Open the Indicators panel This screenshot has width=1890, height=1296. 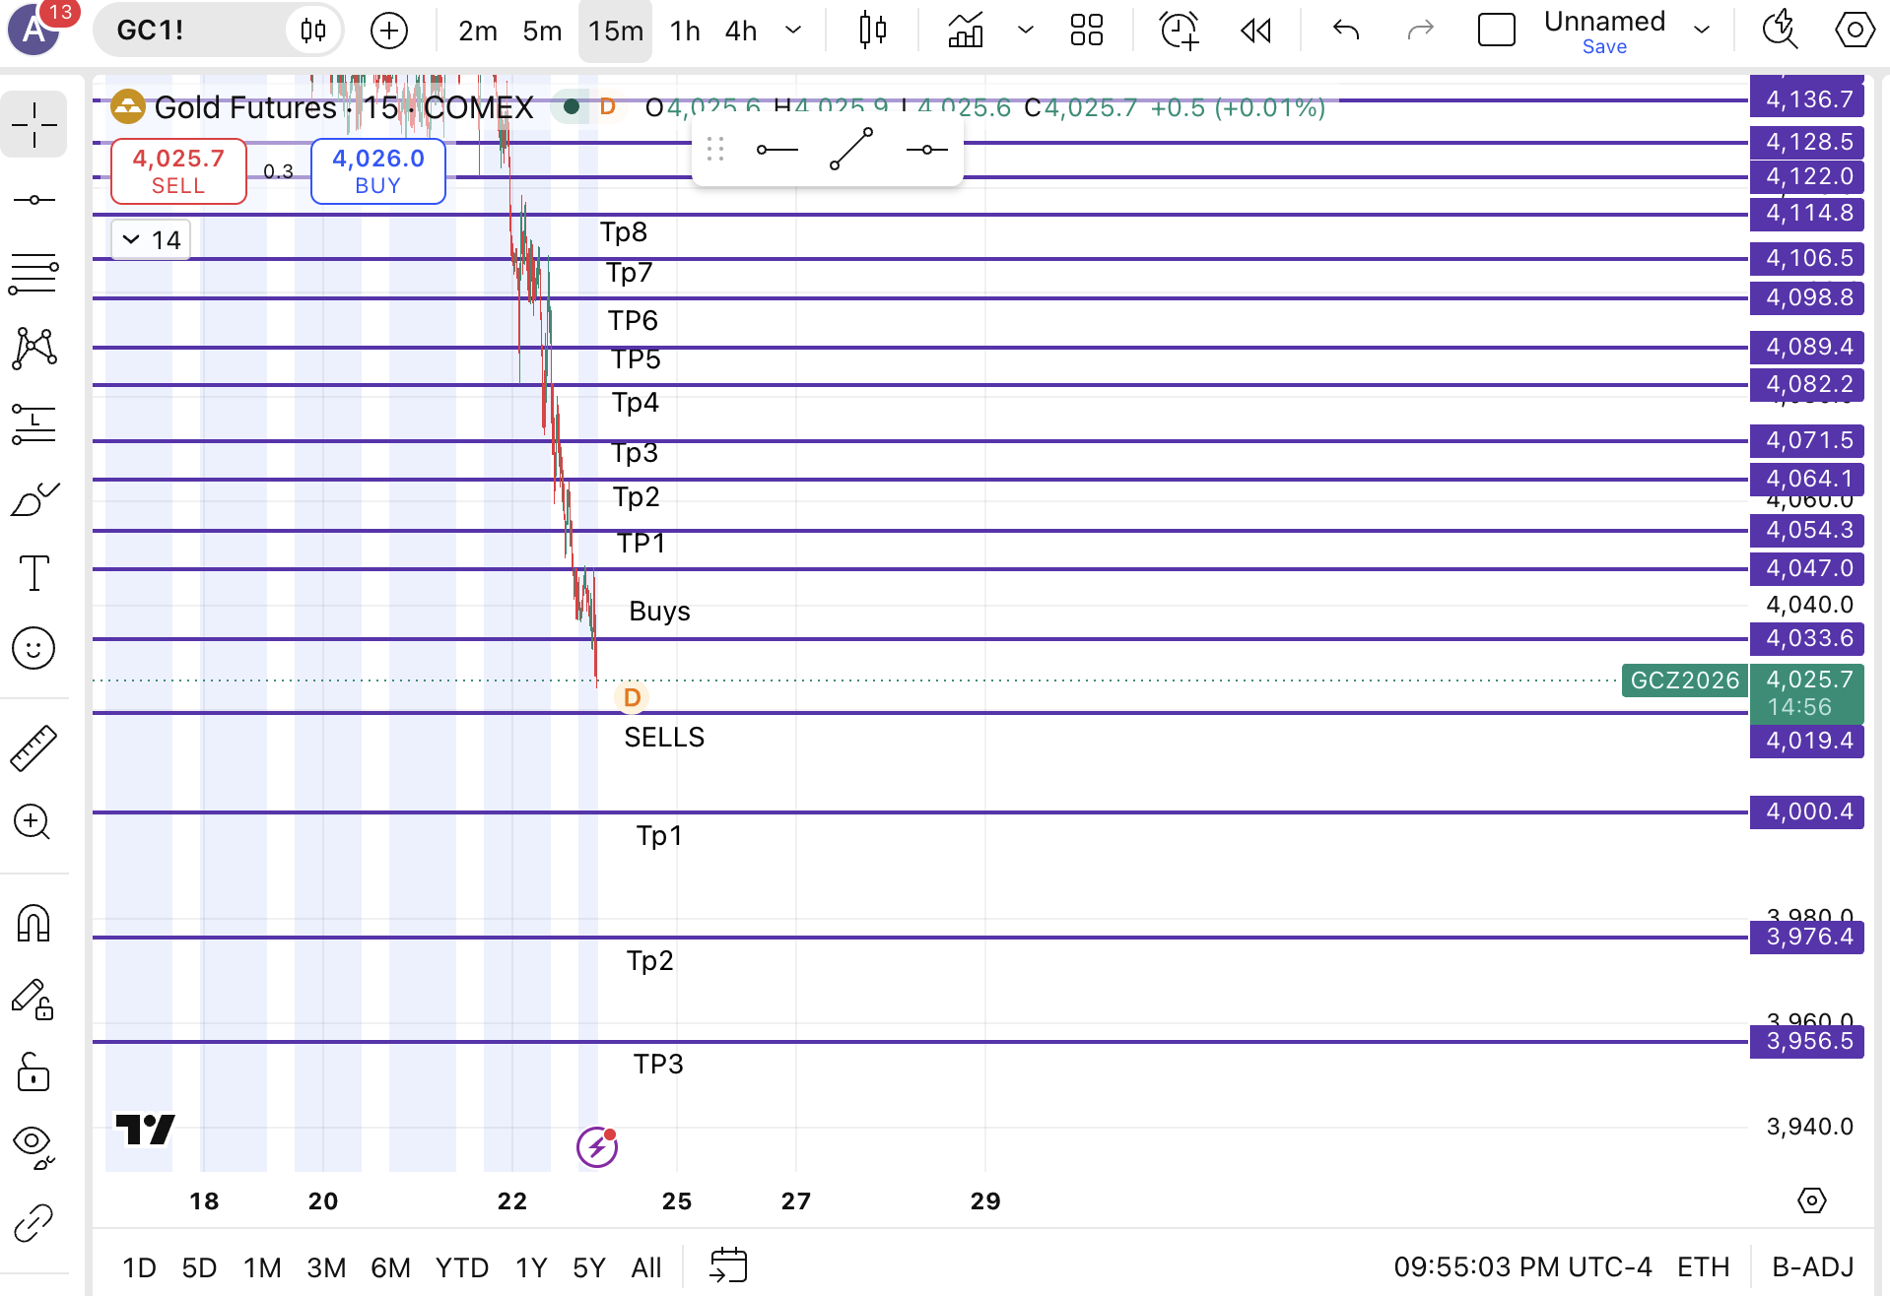pyautogui.click(x=966, y=31)
